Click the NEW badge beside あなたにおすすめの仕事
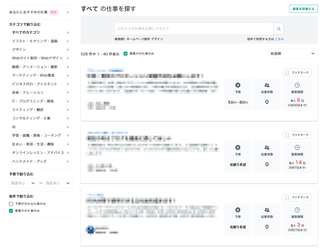This screenshot has height=248, width=335. (x=54, y=12)
